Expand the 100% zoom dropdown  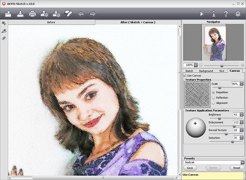[x=195, y=65]
